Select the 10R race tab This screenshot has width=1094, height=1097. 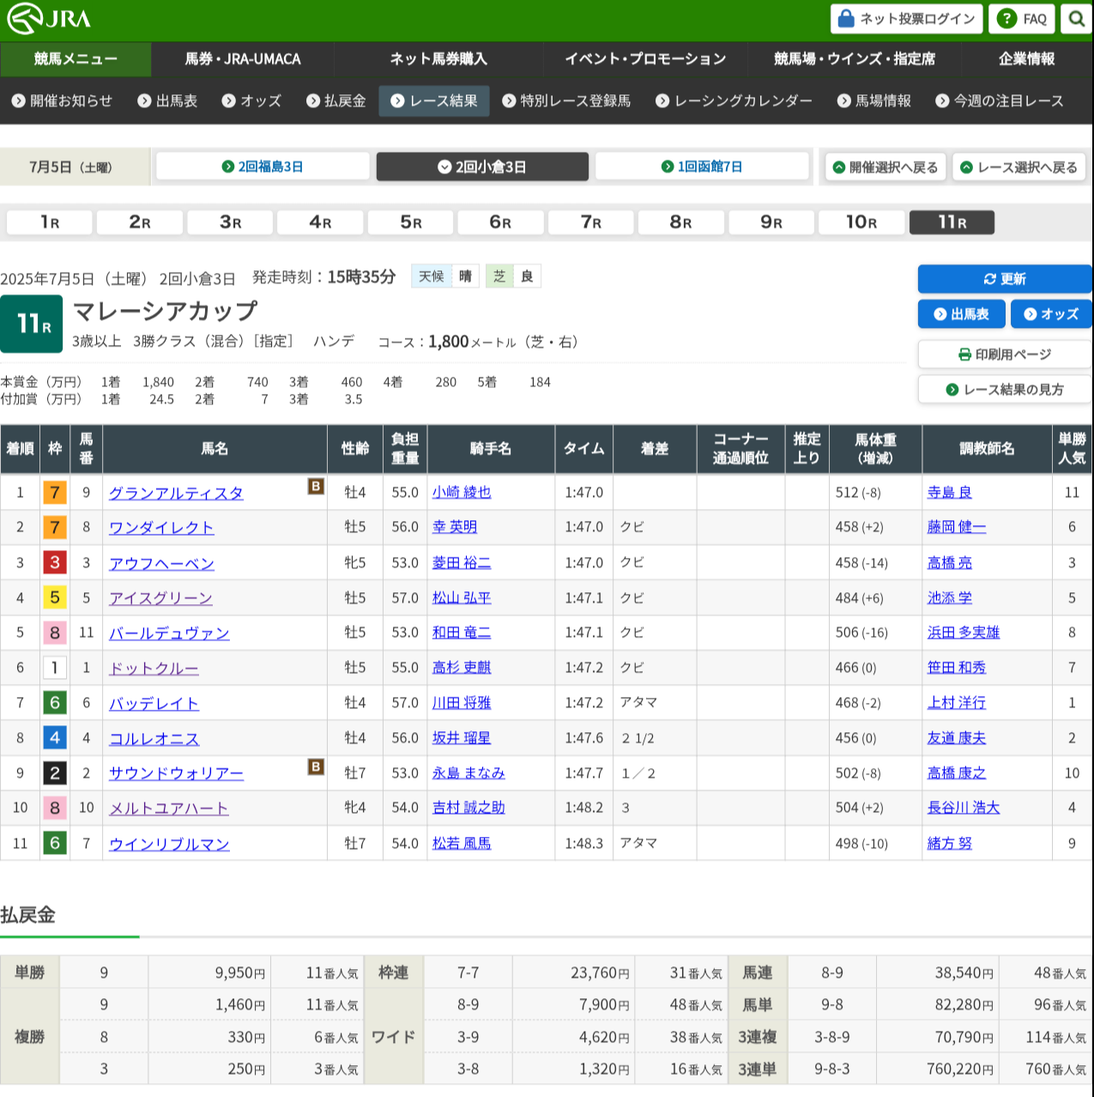point(861,222)
